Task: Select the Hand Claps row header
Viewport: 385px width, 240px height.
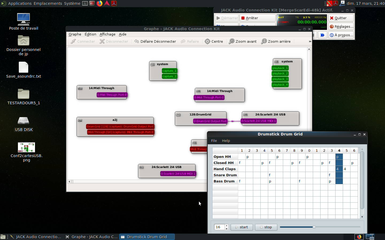Action: click(225, 169)
